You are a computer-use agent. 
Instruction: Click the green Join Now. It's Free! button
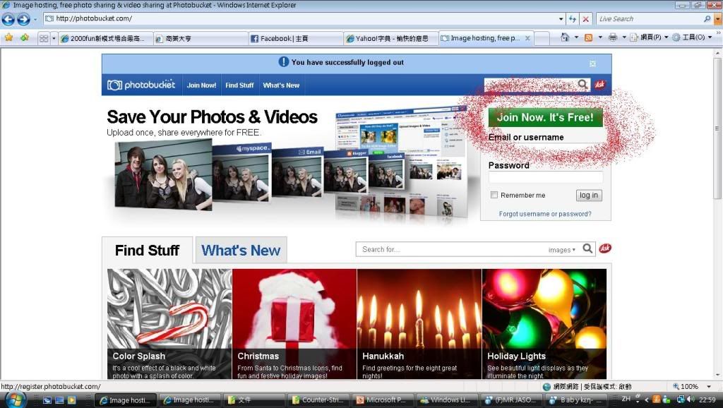(x=545, y=117)
